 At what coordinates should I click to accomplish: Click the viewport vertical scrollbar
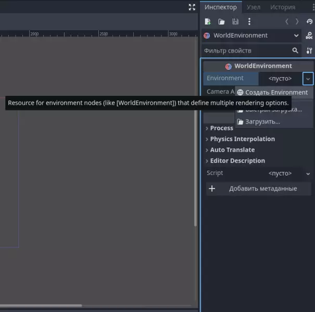click(x=195, y=168)
